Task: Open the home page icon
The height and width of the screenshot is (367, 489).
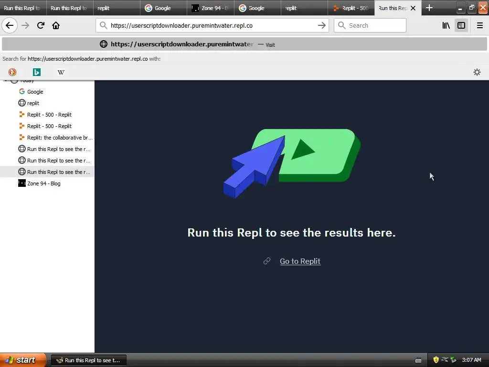Action: 56,26
